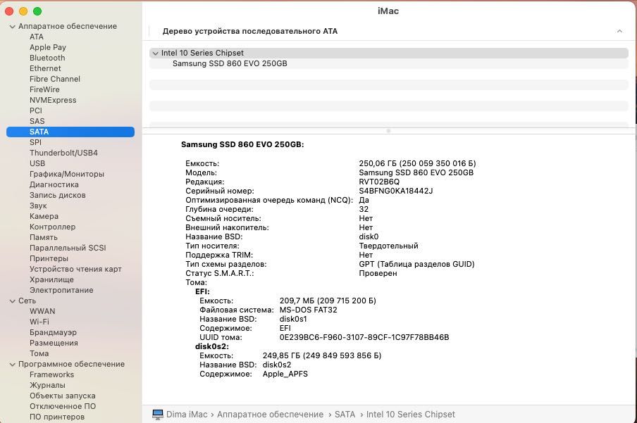637x423 pixels.
Task: Select Samsung SSD 860 EVO 250GB tree row
Action: (x=389, y=64)
